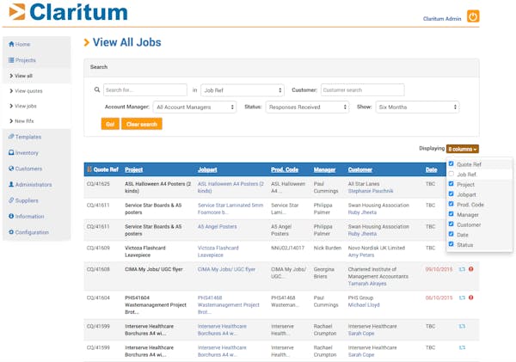Sort by the Quote Ref column header
The height and width of the screenshot is (362, 516).
click(x=106, y=169)
